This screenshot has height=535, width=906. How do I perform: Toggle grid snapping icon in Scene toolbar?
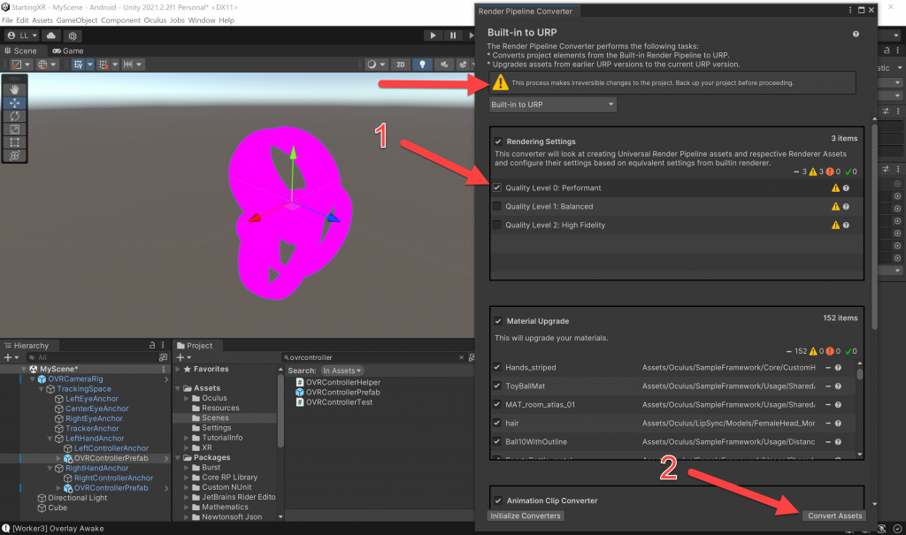(103, 65)
